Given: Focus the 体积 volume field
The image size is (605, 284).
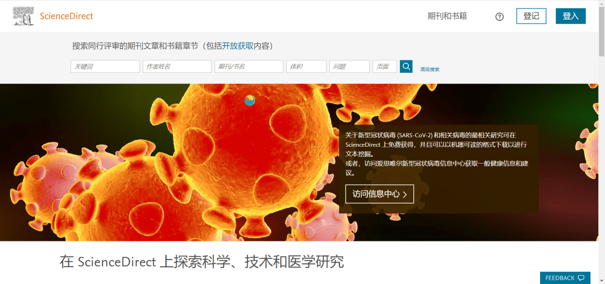Looking at the screenshot, I should point(306,66).
